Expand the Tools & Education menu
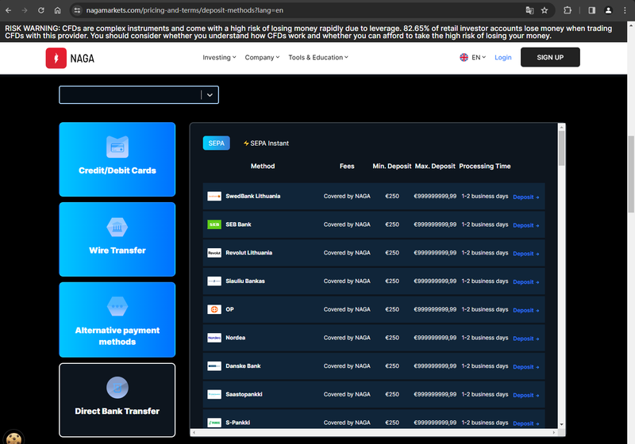 [318, 57]
